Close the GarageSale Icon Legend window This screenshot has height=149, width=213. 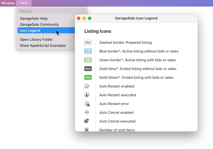coord(79,18)
